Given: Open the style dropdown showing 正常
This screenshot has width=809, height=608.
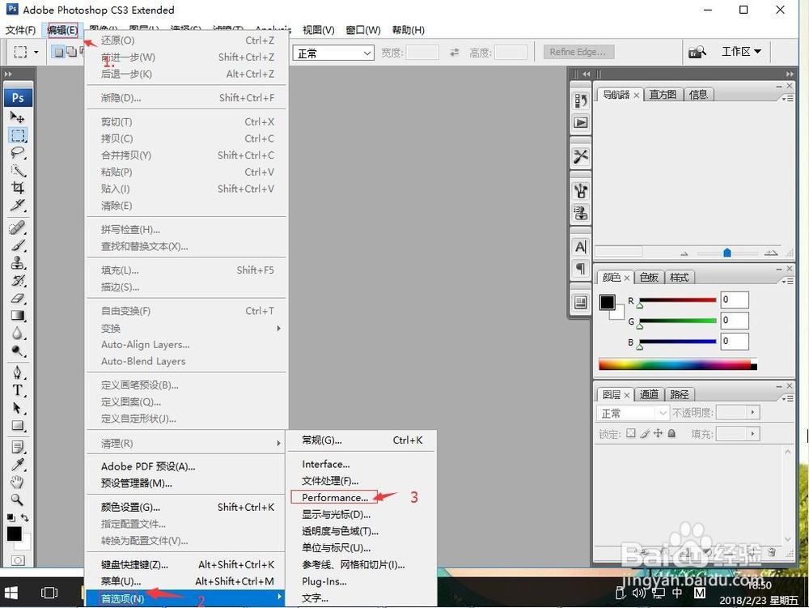Looking at the screenshot, I should pos(333,53).
